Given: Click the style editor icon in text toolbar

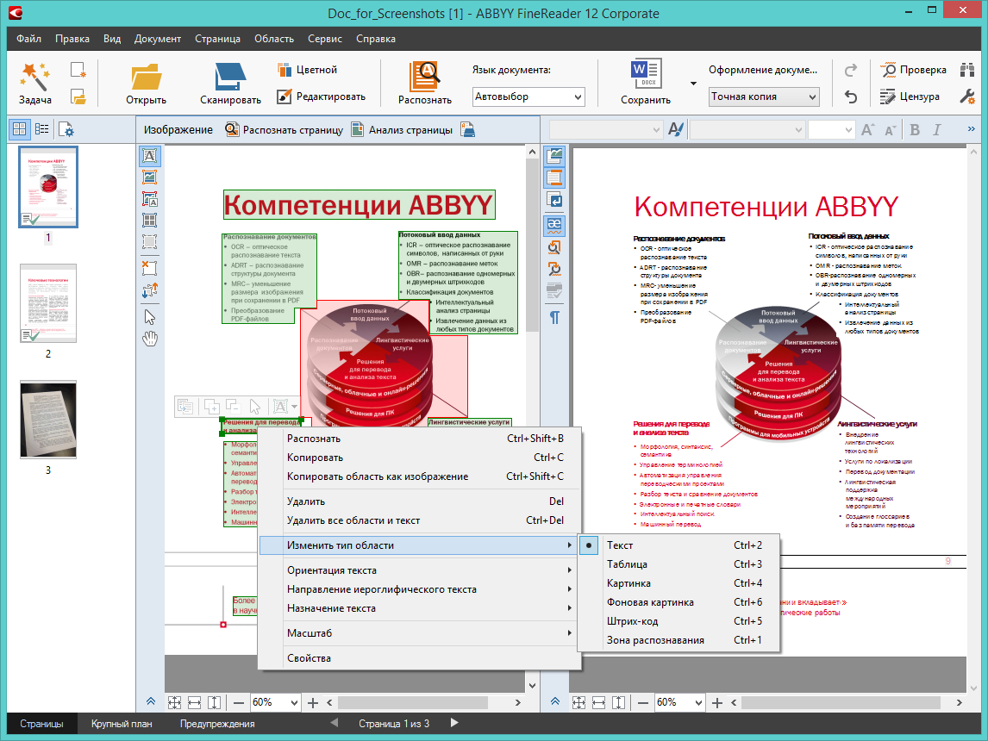Looking at the screenshot, I should tap(675, 130).
